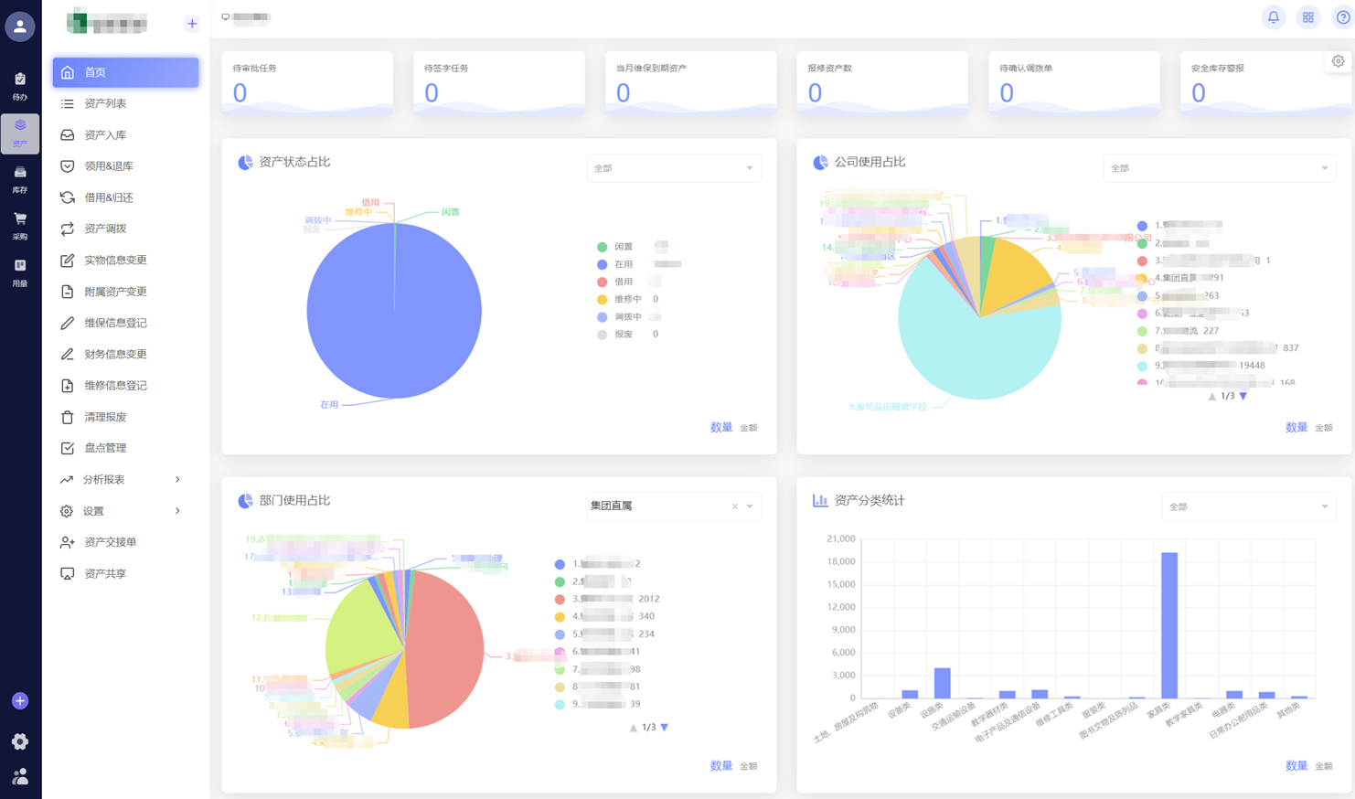The width and height of the screenshot is (1355, 799).
Task: Switch 资产状态占比 chart to 金额
Action: tap(749, 428)
